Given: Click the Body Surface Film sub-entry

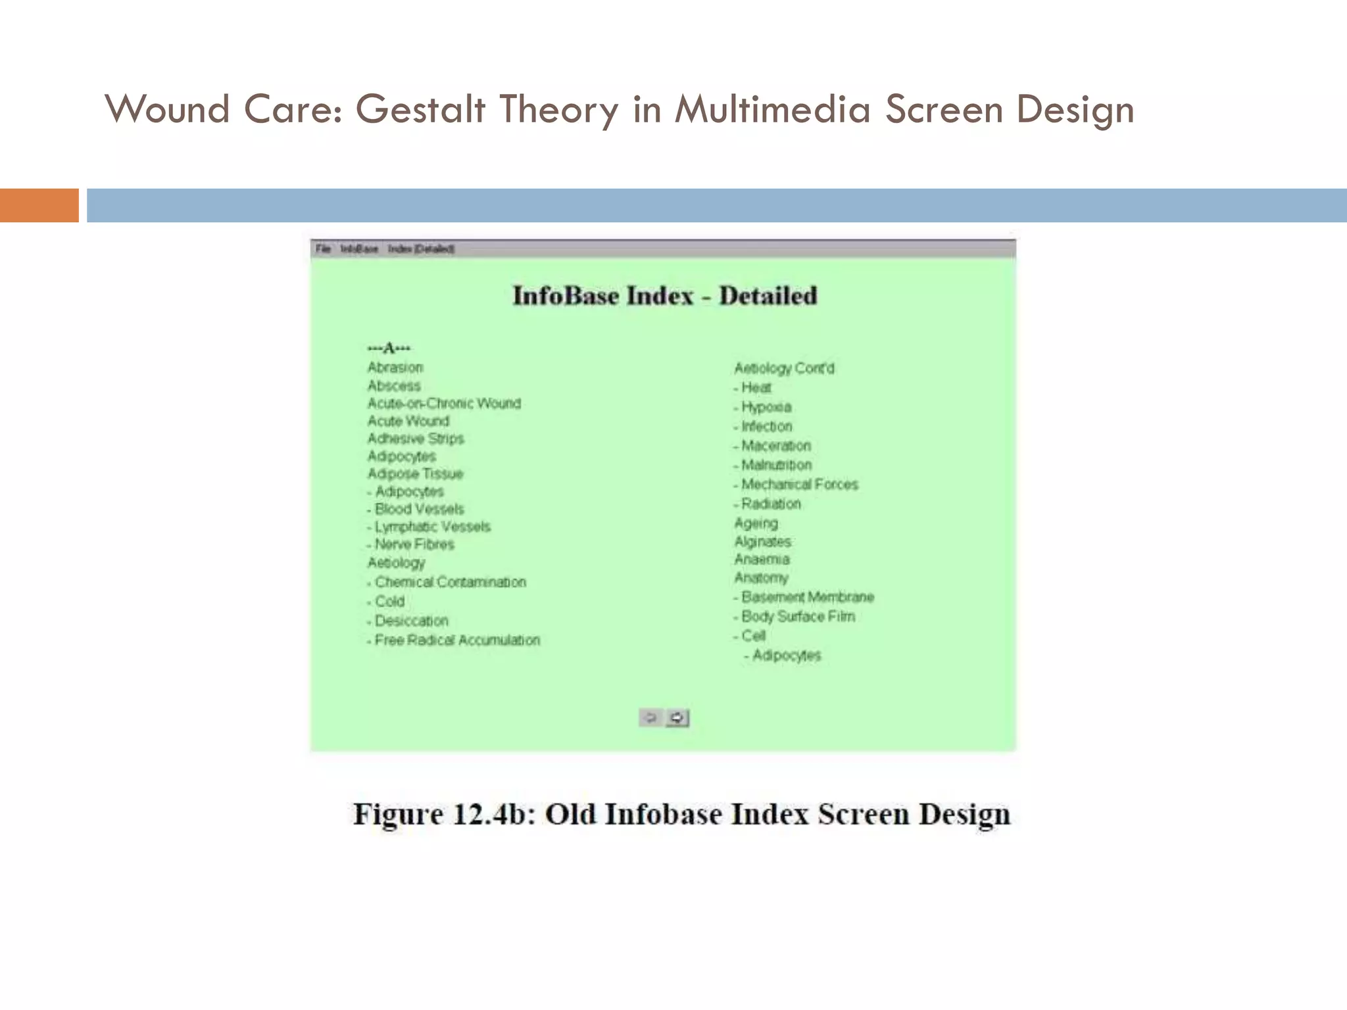Looking at the screenshot, I should coord(795,616).
